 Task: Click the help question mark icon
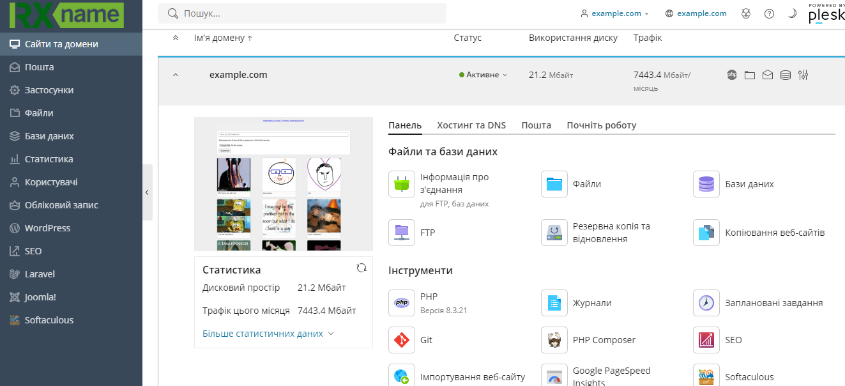click(x=769, y=13)
